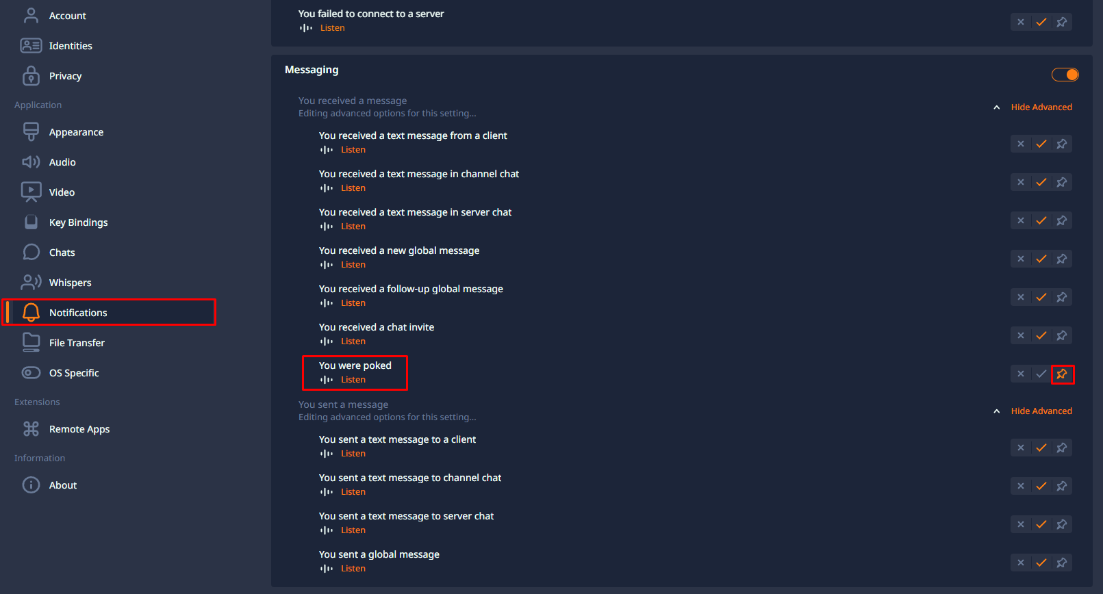1103x594 pixels.
Task: Click the chevron beside 'You sent a message' Hide Advanced
Action: coord(997,411)
